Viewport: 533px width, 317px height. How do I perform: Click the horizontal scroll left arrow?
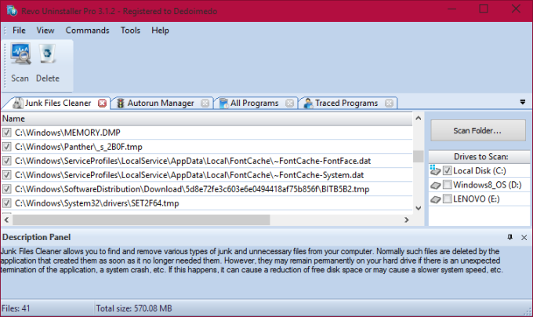coord(6,220)
